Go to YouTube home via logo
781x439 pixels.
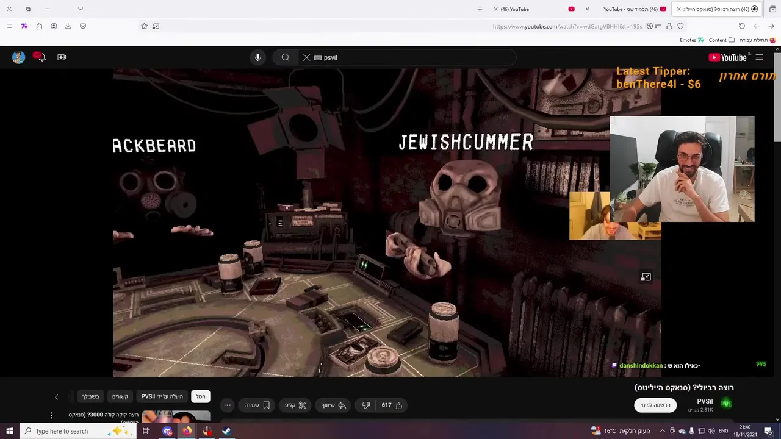[x=727, y=57]
